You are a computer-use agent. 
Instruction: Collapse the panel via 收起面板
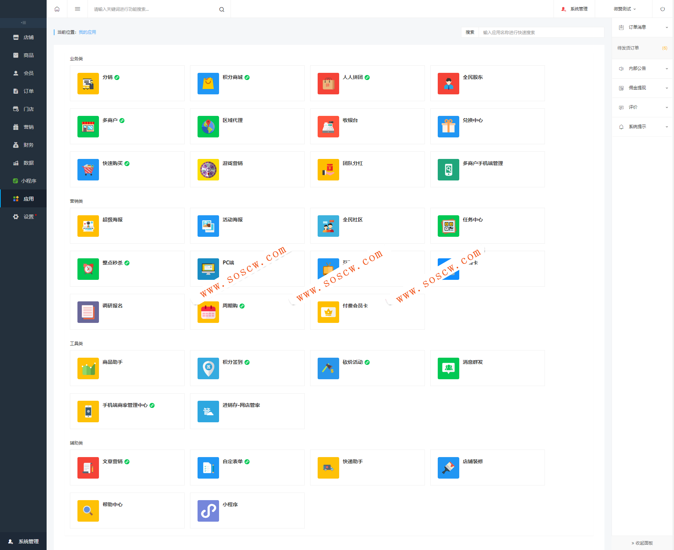[x=642, y=543]
